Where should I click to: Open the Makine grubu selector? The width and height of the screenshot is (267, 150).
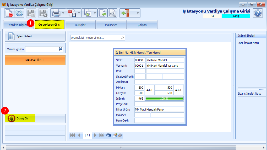[x=61, y=49]
